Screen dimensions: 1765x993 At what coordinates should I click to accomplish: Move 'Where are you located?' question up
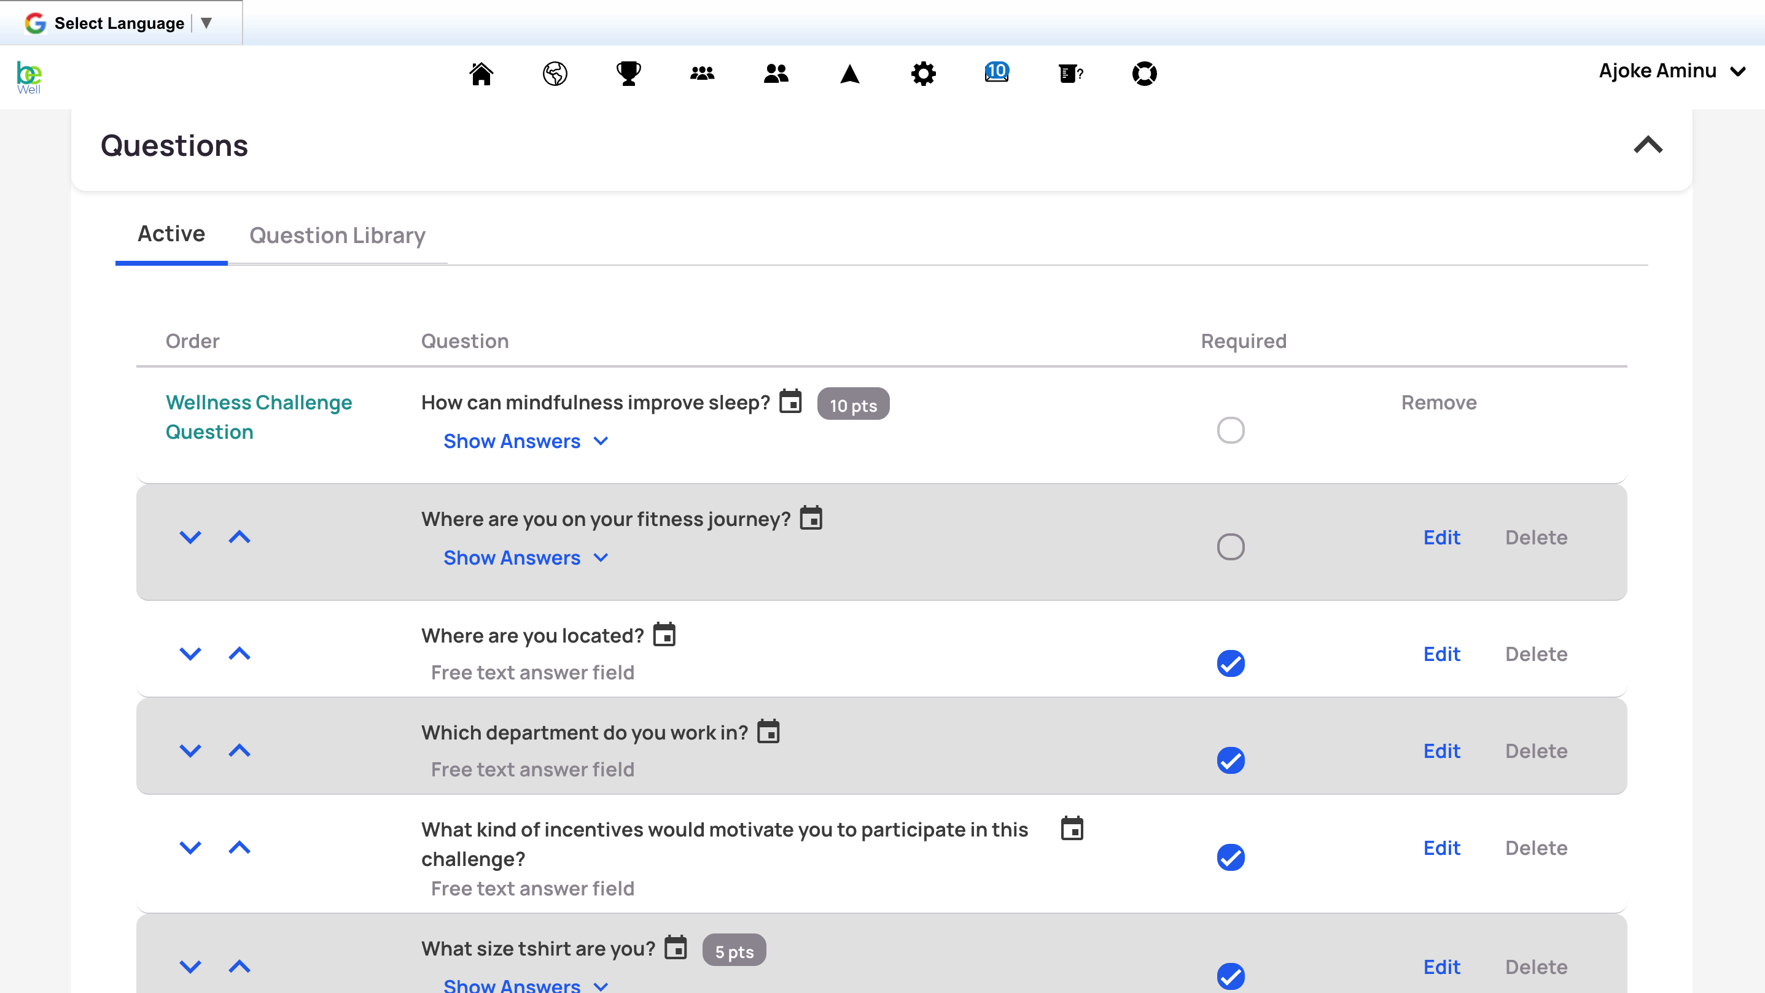[x=239, y=654]
